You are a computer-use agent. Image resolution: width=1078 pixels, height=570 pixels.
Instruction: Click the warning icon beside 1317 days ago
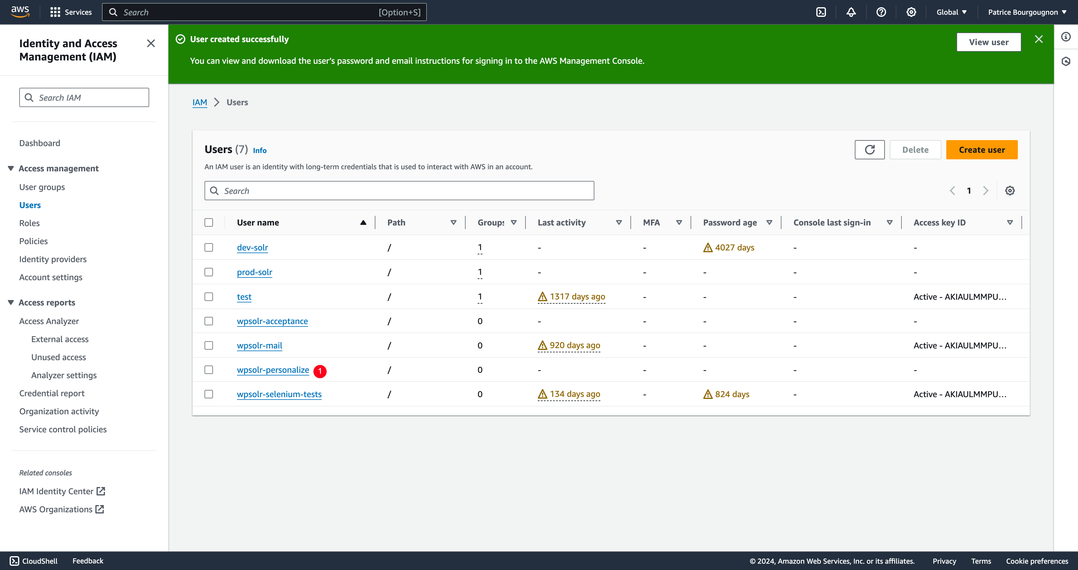click(542, 296)
